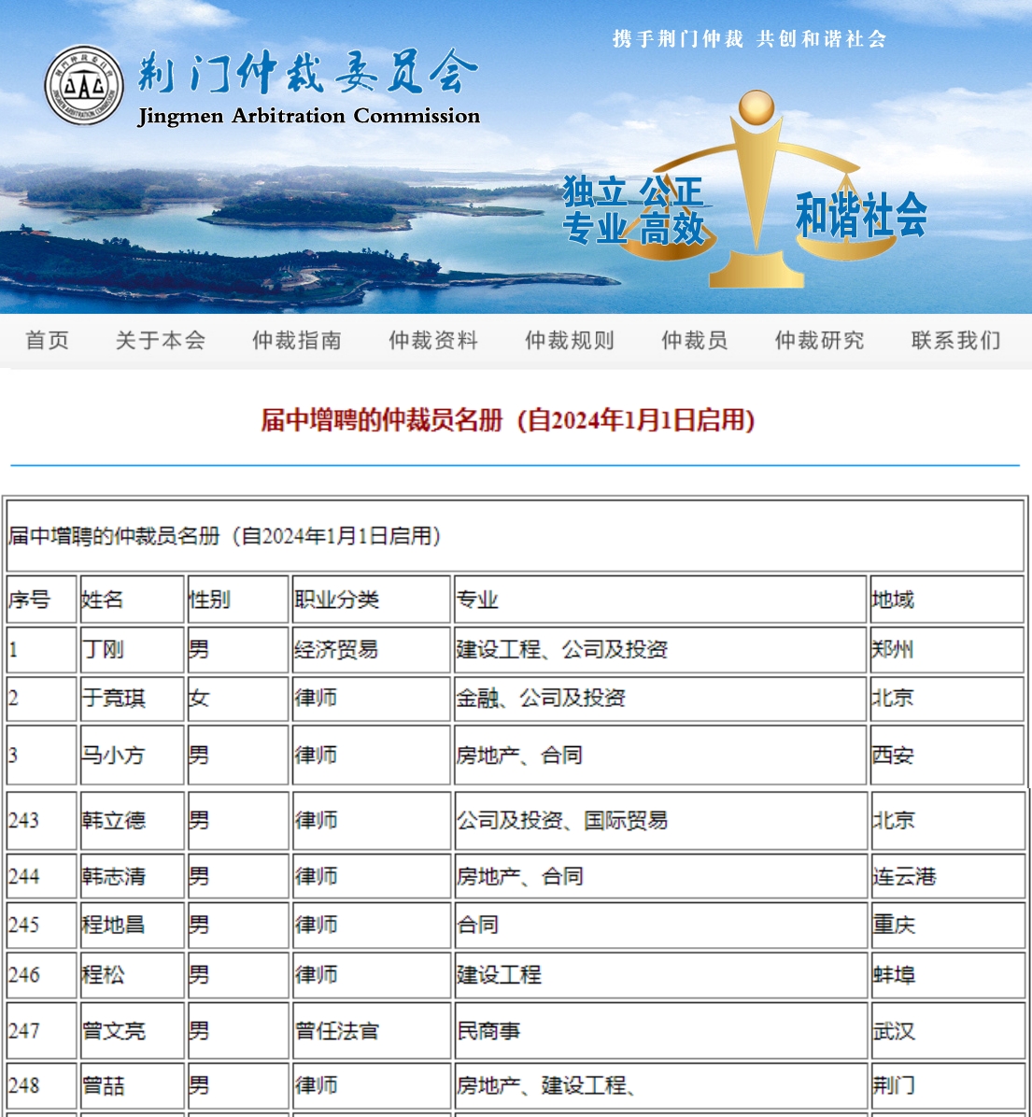Viewport: 1032px width, 1117px height.
Task: Click the 荆门仲裁委员会 calligraphy site title
Action: click(307, 73)
